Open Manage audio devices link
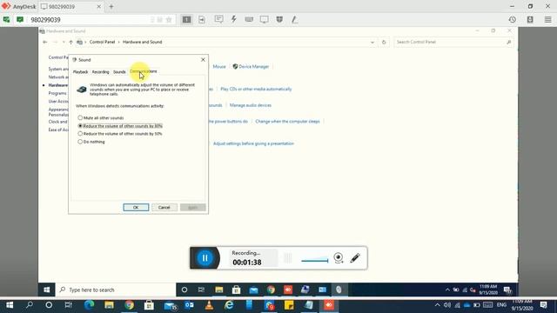Screen dimensions: 557x313 point(251,105)
